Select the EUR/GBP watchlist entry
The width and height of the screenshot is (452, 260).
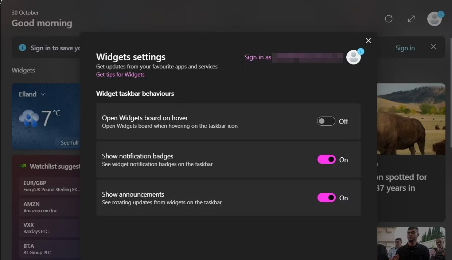click(x=49, y=186)
